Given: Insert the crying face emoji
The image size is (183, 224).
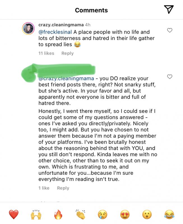Looking at the screenshot, I should click(103, 215).
